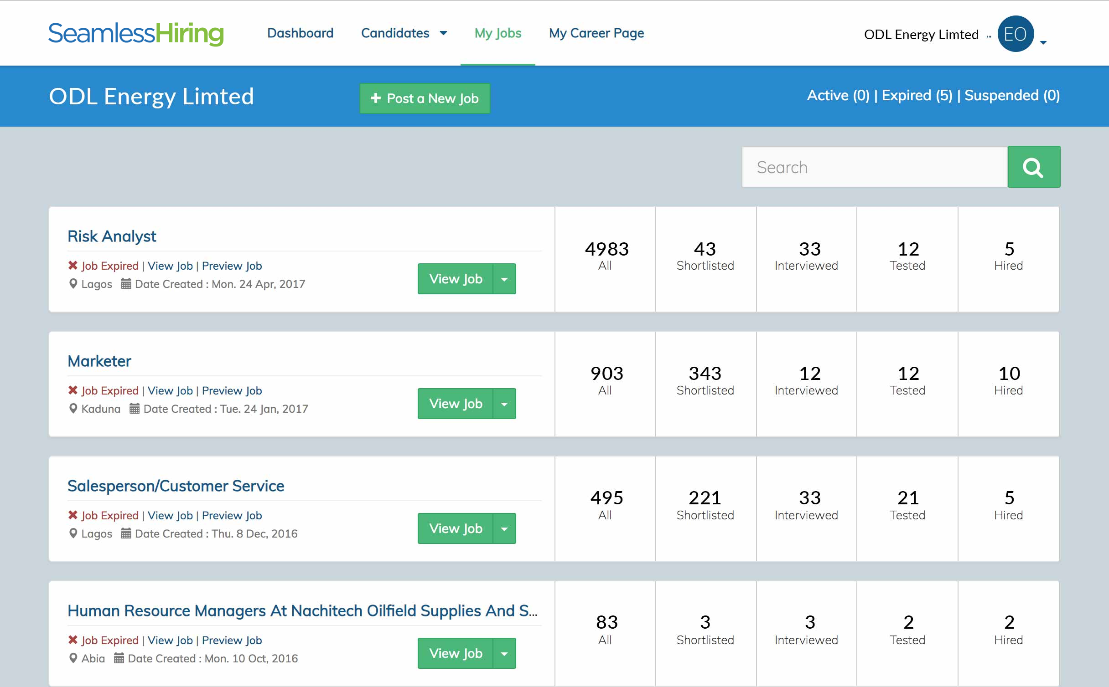The height and width of the screenshot is (687, 1109).
Task: Filter by Active (0) jobs
Action: [x=838, y=96]
